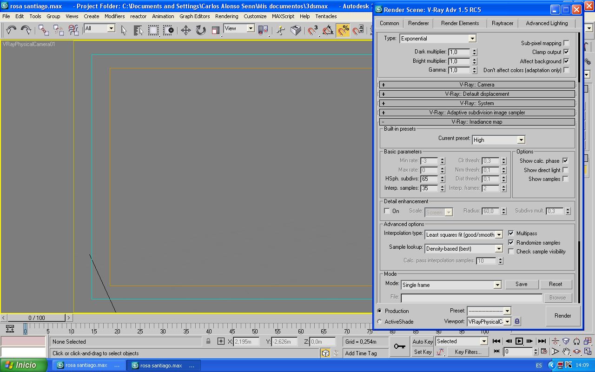Image resolution: width=595 pixels, height=372 pixels.
Task: Toggle the Window/Crossing selection tool
Action: click(168, 30)
